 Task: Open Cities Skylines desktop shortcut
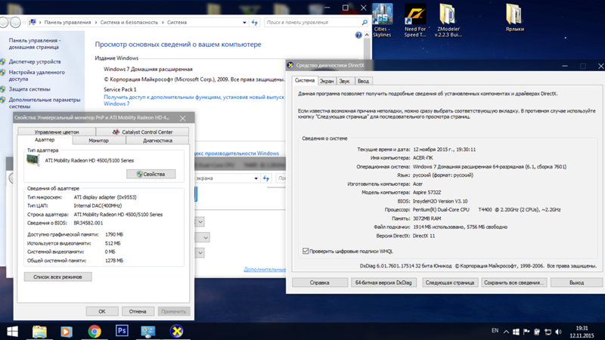382,21
